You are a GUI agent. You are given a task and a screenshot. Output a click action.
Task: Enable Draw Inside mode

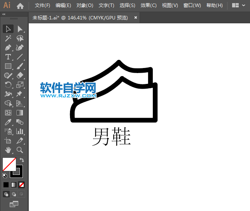click(x=21, y=194)
